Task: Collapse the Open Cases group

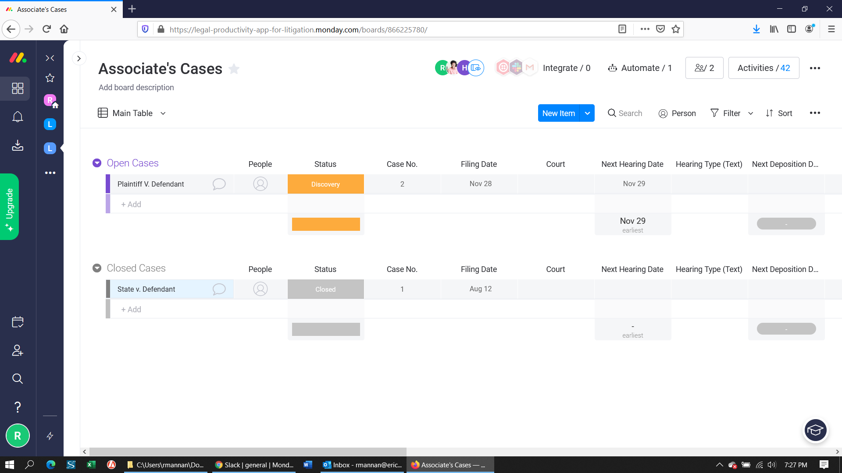Action: pyautogui.click(x=97, y=163)
